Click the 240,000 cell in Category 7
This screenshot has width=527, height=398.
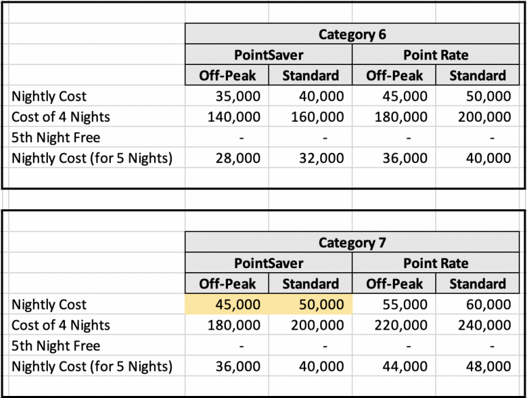point(478,326)
